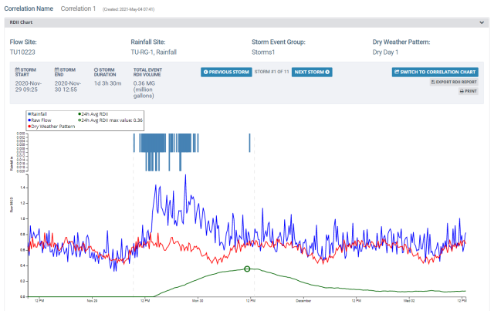Print the RDII chart
494x311 pixels.
[469, 91]
